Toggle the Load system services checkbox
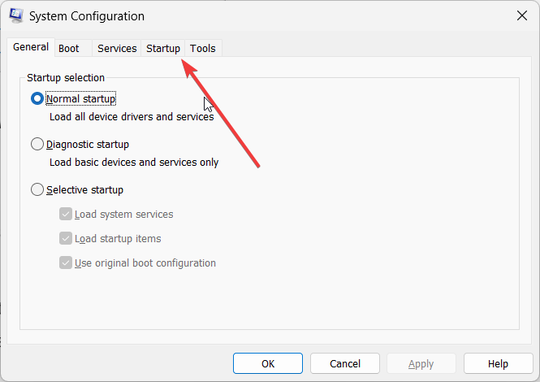Viewport: 540px width, 382px height. pos(66,214)
